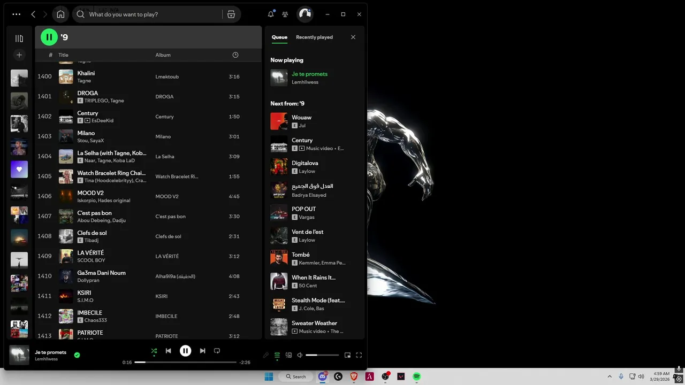This screenshot has height=385, width=685.
Task: Sort by the duration clock icon
Action: 235,55
